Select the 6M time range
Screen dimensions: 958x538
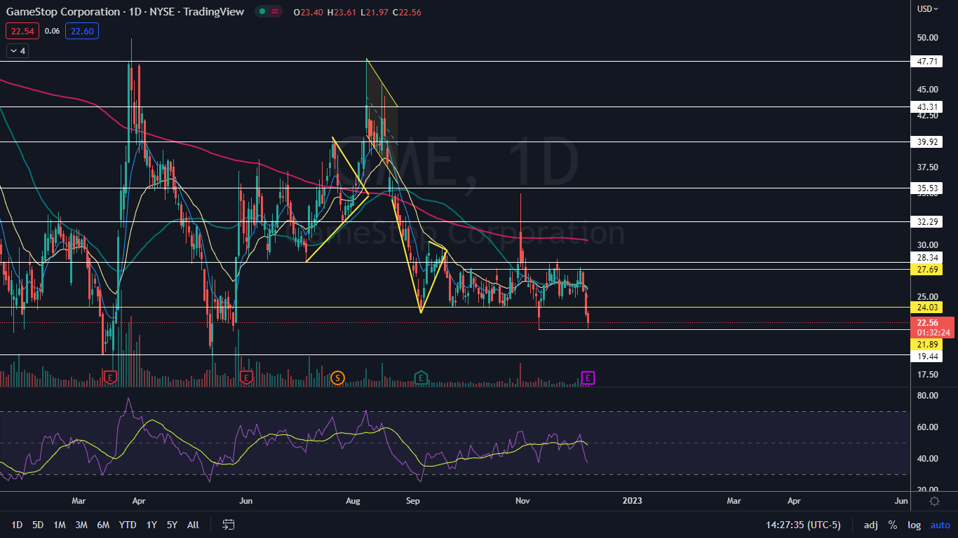(x=103, y=525)
